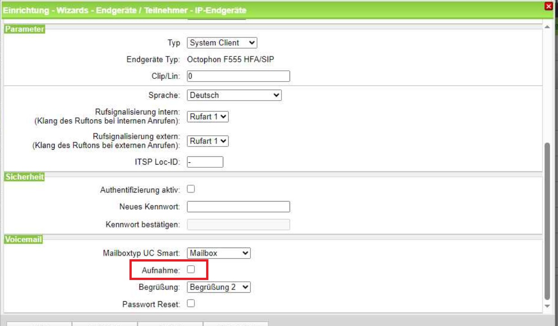Viewport: 558px width, 326px height.
Task: Open the Typ dropdown showing System Client
Action: point(222,43)
